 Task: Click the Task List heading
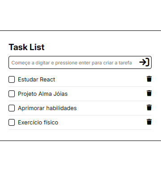coord(26,47)
